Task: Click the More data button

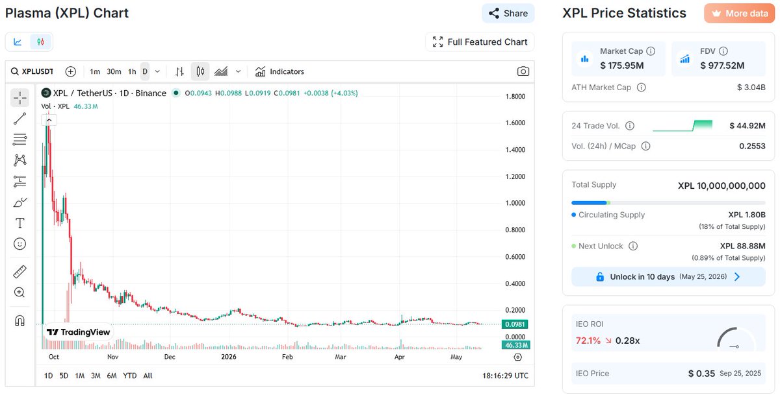Action: pos(740,13)
